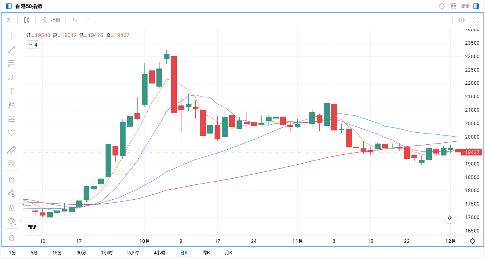Open the Fibonacci/horizontal lines tool group
Screen dimensions: 485x259
click(12, 63)
